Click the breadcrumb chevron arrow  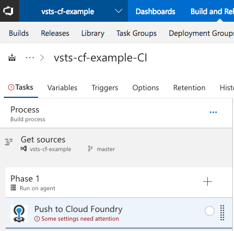point(42,58)
